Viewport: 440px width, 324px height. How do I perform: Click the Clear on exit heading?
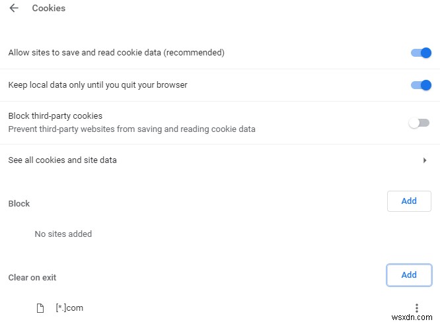click(32, 278)
